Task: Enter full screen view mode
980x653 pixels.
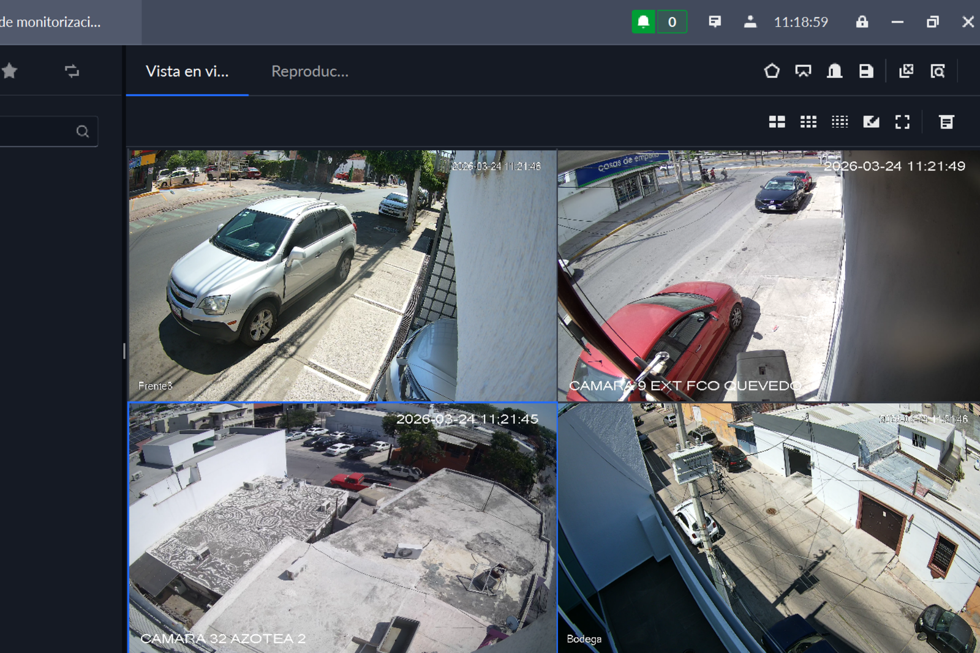Action: coord(902,122)
